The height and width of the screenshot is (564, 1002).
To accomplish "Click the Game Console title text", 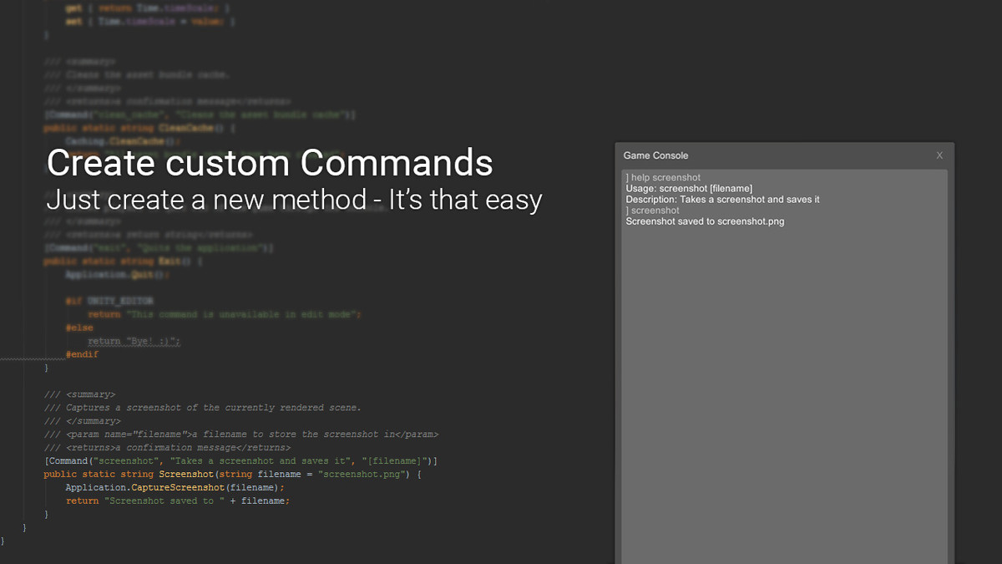I will (x=656, y=155).
